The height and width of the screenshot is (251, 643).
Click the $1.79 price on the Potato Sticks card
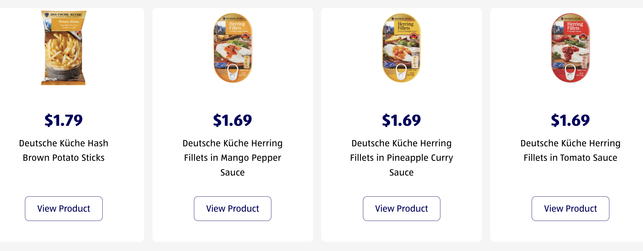64,120
